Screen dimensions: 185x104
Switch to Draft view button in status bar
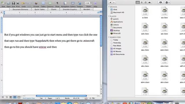coord(3,97)
